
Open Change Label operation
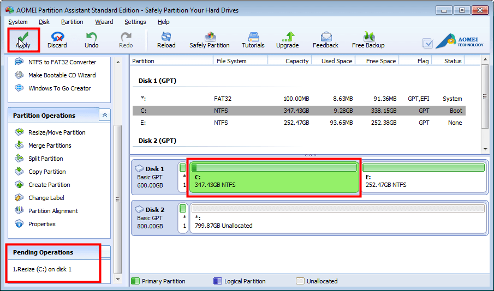[39, 198]
